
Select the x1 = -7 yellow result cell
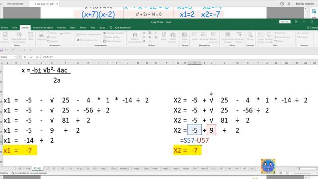[20, 150]
